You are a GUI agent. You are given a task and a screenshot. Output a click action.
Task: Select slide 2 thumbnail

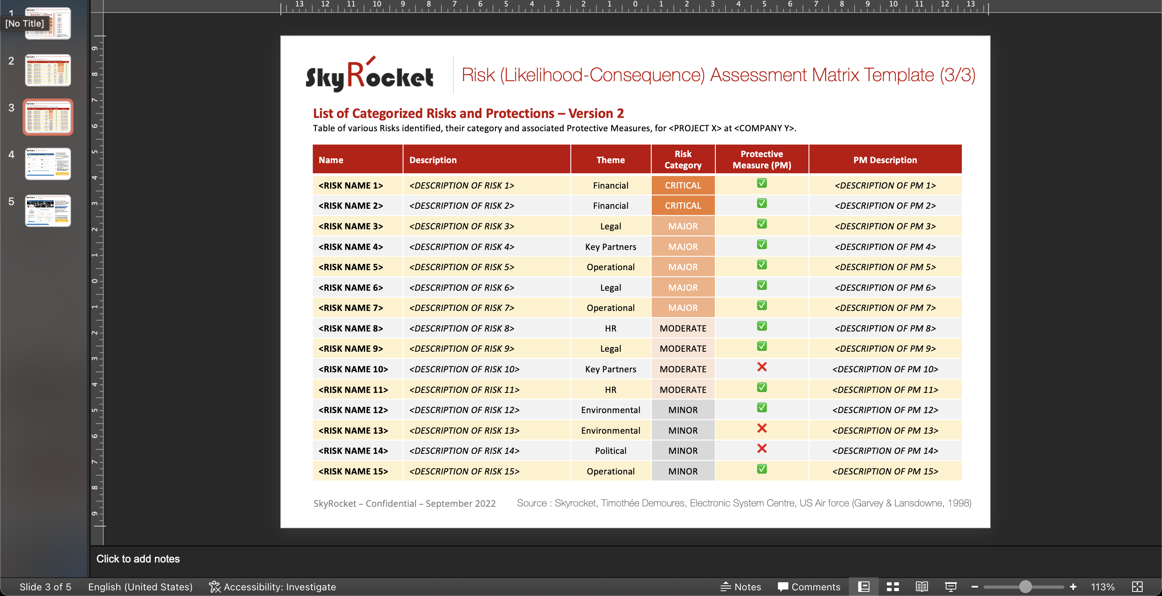pyautogui.click(x=48, y=70)
